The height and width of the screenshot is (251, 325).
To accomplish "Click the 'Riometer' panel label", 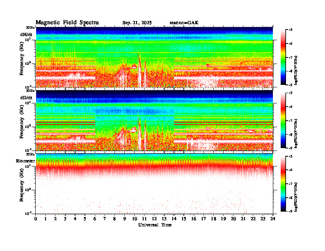I will pyautogui.click(x=25, y=161).
